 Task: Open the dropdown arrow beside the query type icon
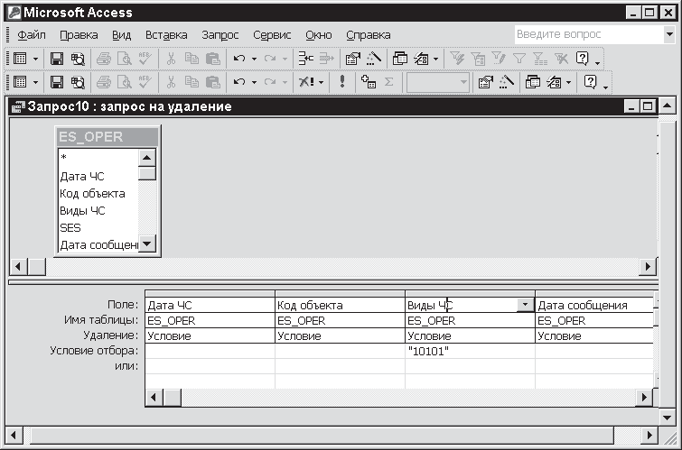(321, 82)
